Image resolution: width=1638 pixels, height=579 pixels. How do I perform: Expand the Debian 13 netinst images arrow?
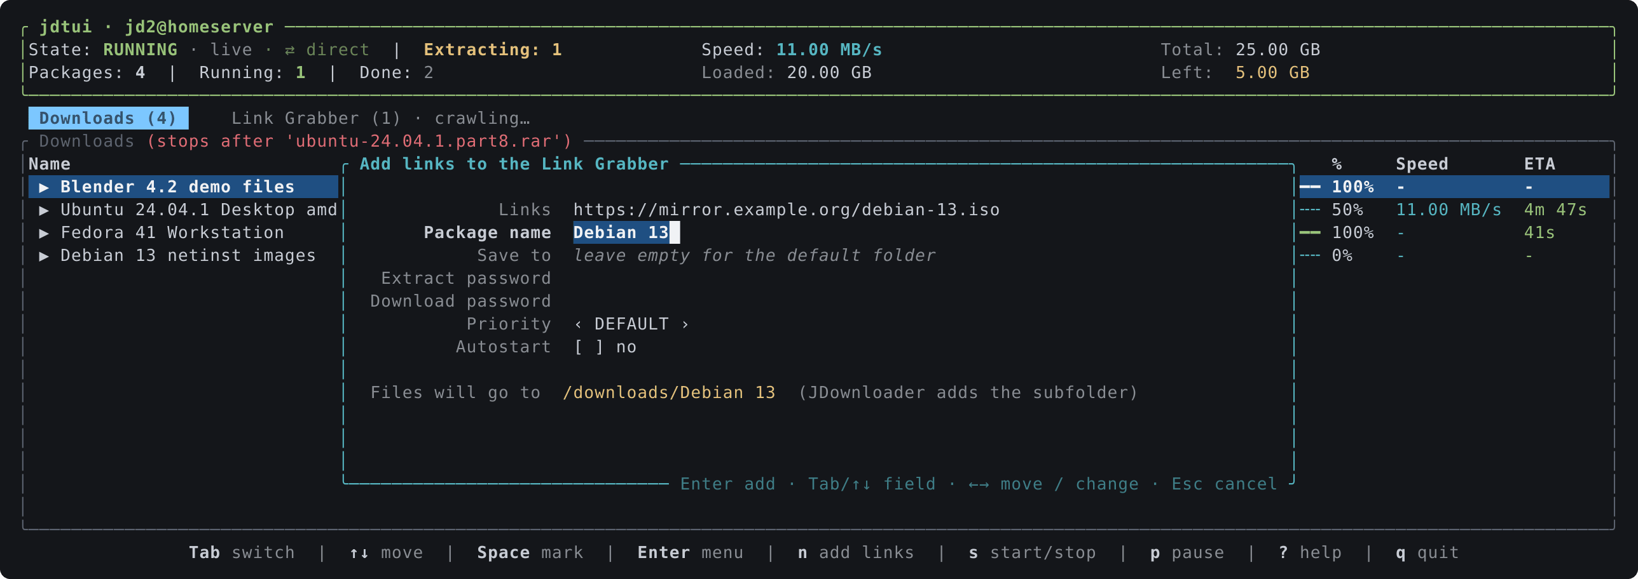pyautogui.click(x=44, y=256)
